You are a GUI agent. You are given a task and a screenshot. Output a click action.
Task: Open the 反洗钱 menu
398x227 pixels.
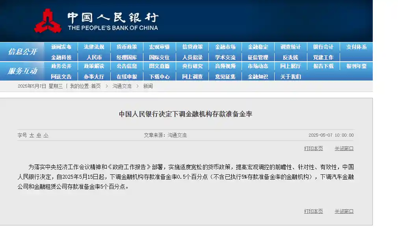tap(290, 57)
